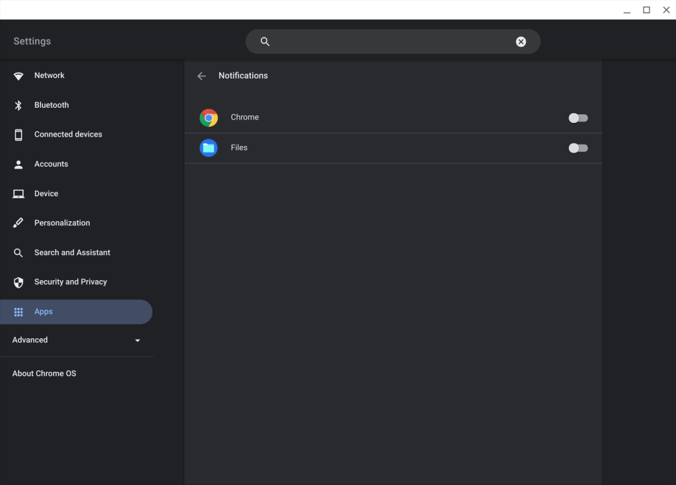The image size is (676, 485).
Task: Click the Advanced label in sidebar
Action: click(x=30, y=340)
